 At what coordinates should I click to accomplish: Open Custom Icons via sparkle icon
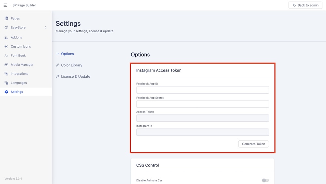(6, 47)
